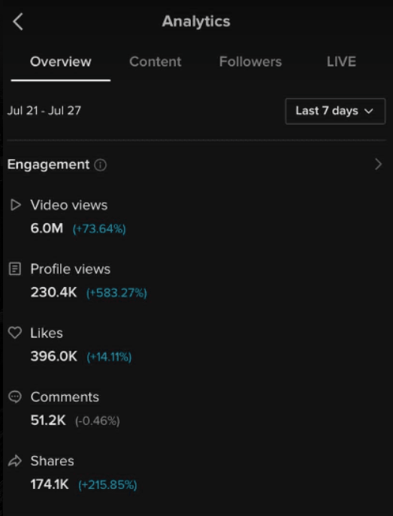393x516 pixels.
Task: Expand Engagement details with right chevron
Action: (378, 164)
